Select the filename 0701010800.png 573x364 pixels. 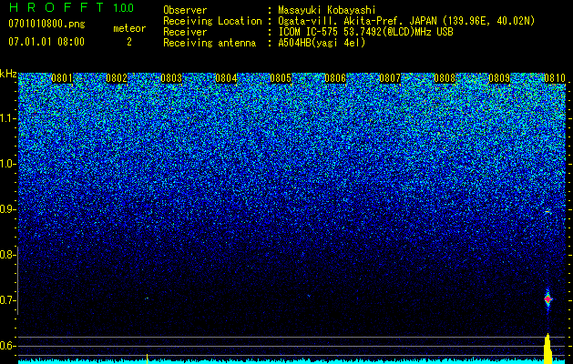pyautogui.click(x=46, y=24)
